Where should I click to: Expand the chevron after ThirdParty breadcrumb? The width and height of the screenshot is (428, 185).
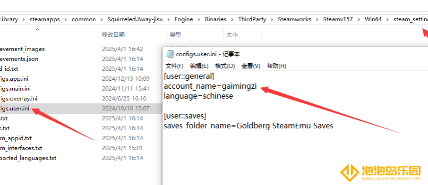click(x=272, y=20)
